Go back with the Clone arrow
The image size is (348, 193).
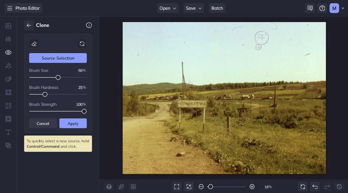coord(29,25)
